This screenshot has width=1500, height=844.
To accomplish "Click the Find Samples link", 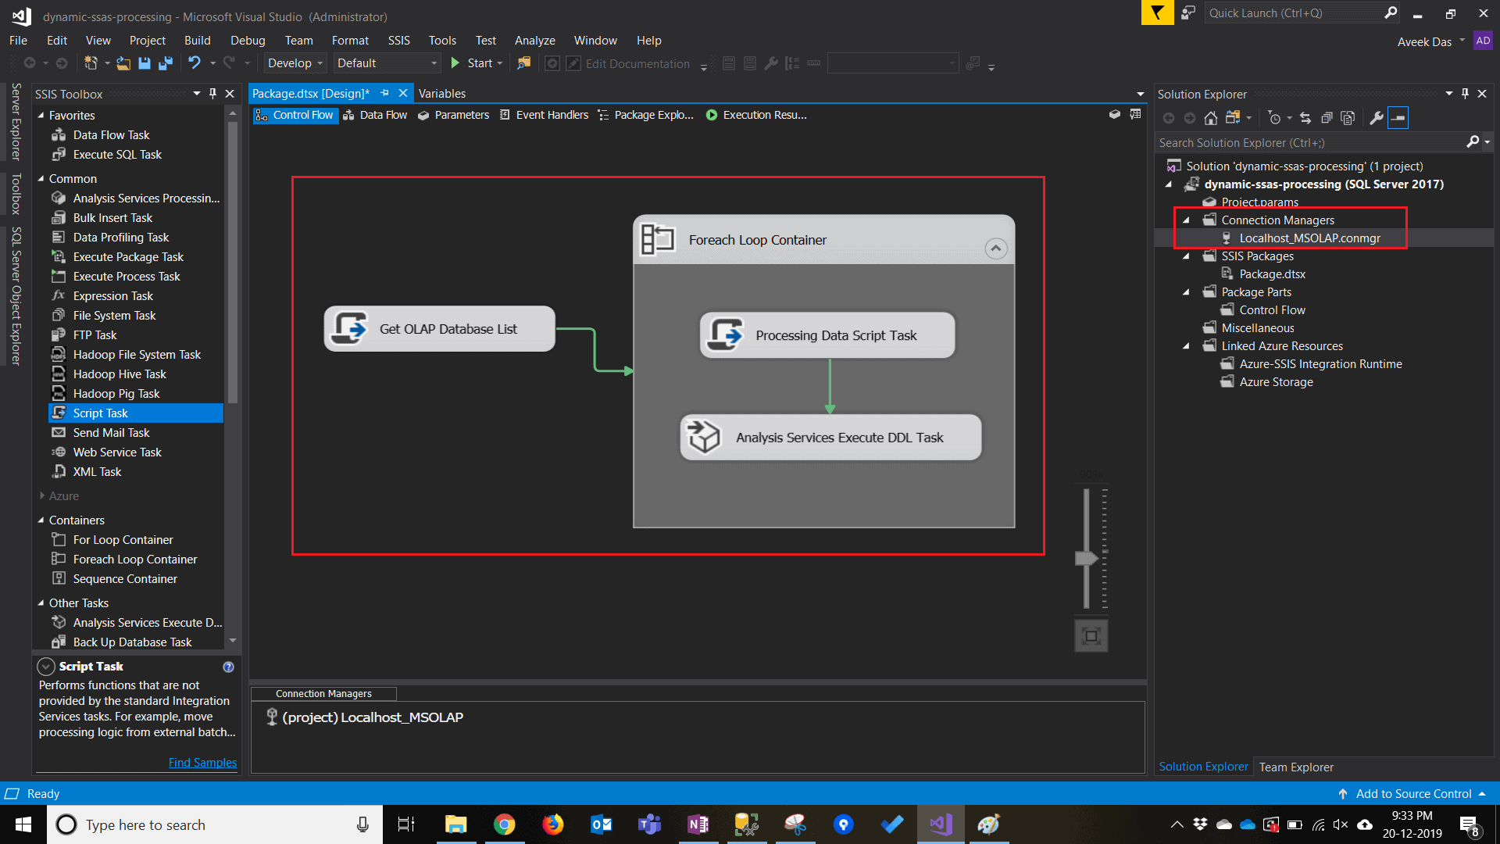I will click(202, 762).
